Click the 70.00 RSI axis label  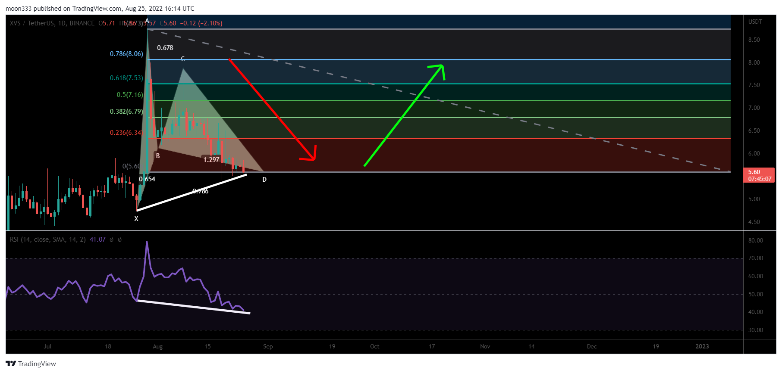[x=756, y=258]
